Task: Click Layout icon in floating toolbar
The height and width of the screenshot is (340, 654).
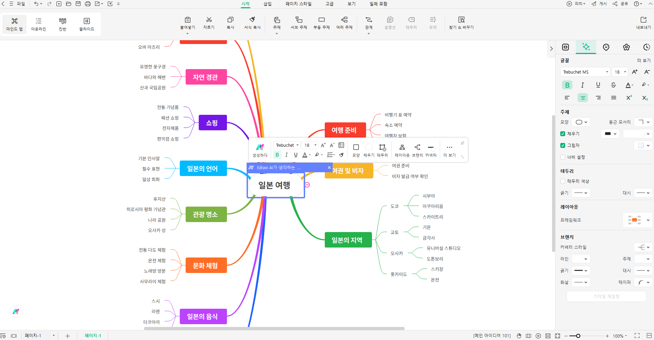Action: (402, 150)
